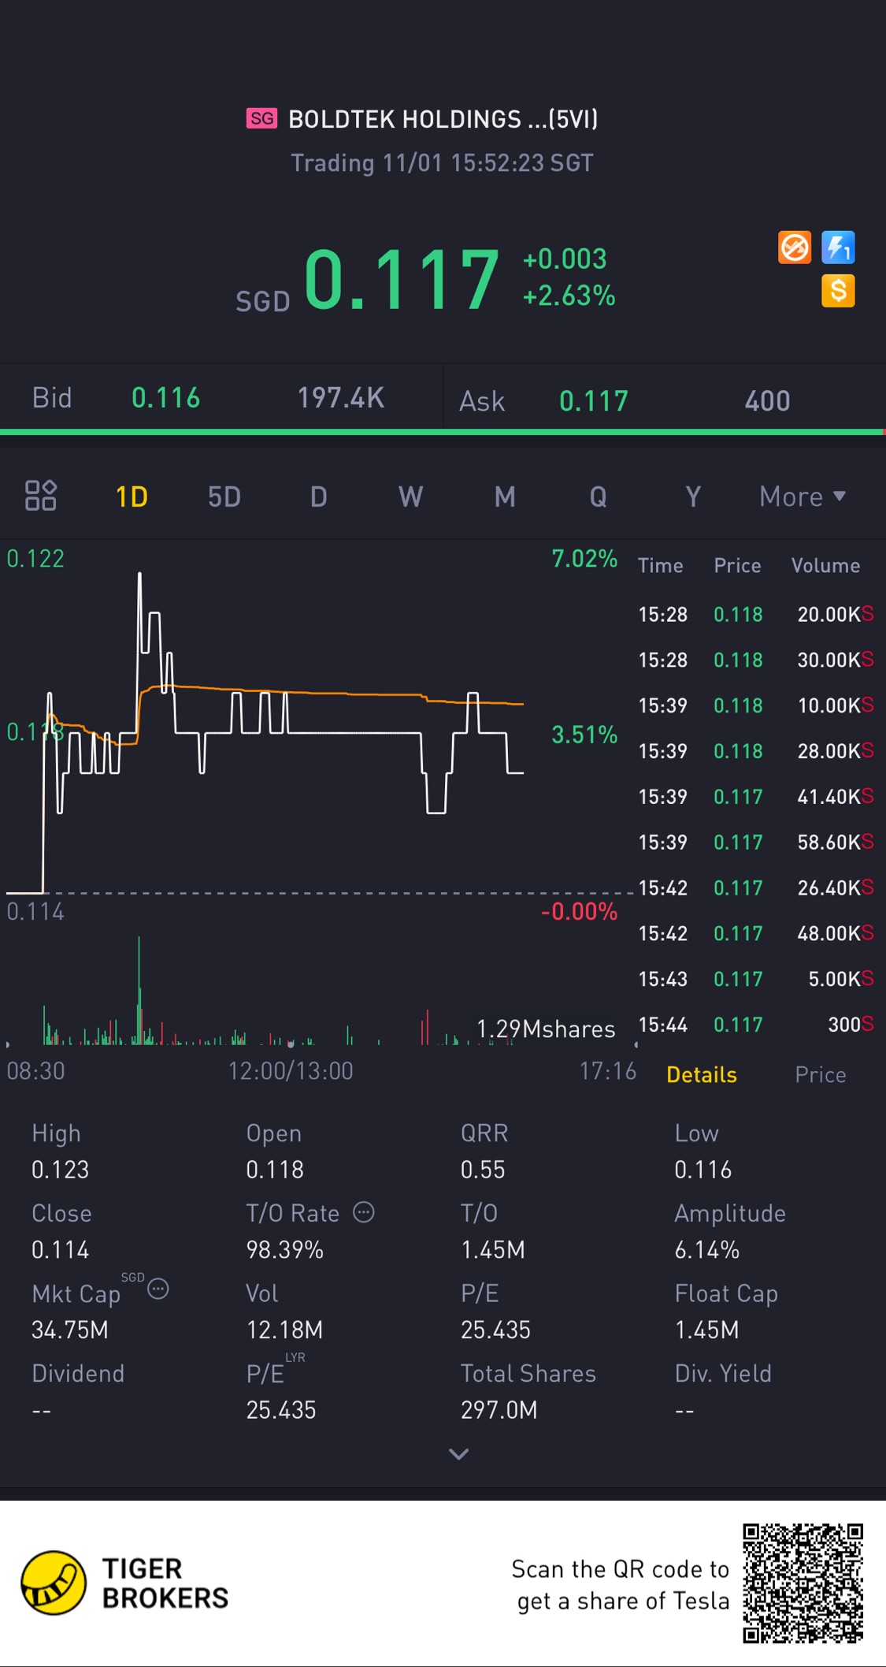Screen dimensions: 886x1667
Task: Tap the blue lightning level-1 quote icon
Action: click(838, 247)
